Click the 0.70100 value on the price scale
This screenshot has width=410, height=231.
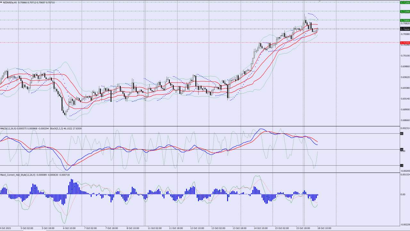405,56
